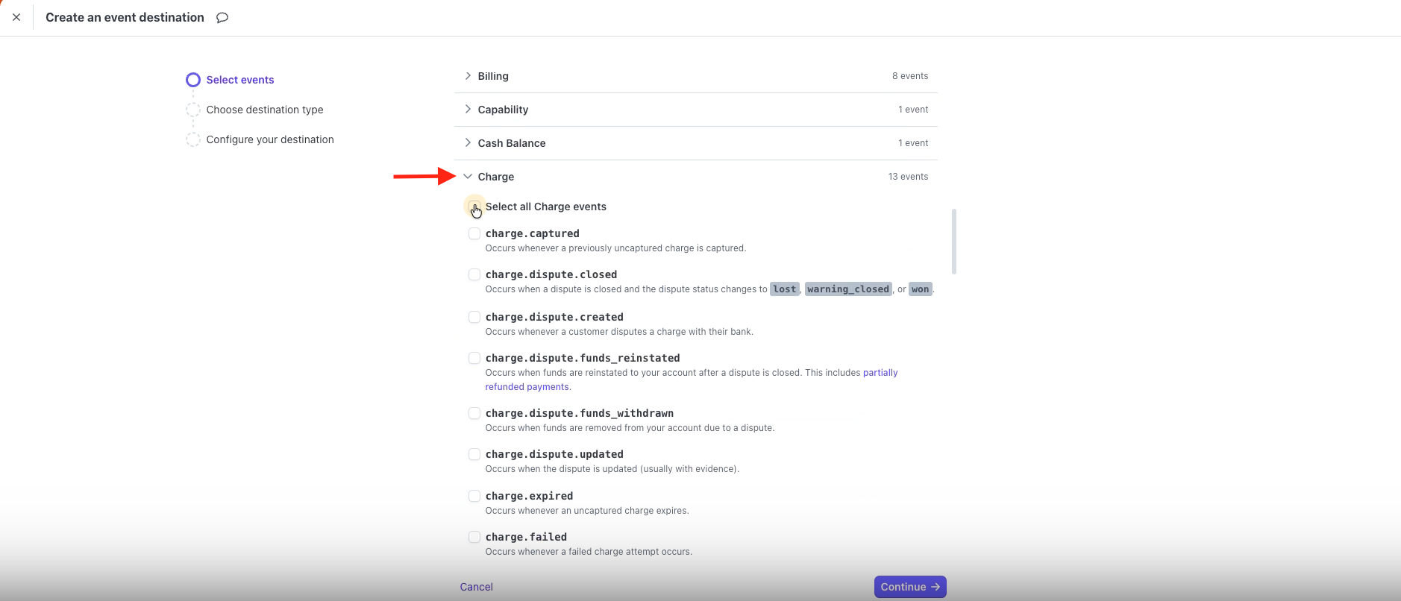Enable the charge.captured event checkbox
The height and width of the screenshot is (601, 1401).
(474, 233)
